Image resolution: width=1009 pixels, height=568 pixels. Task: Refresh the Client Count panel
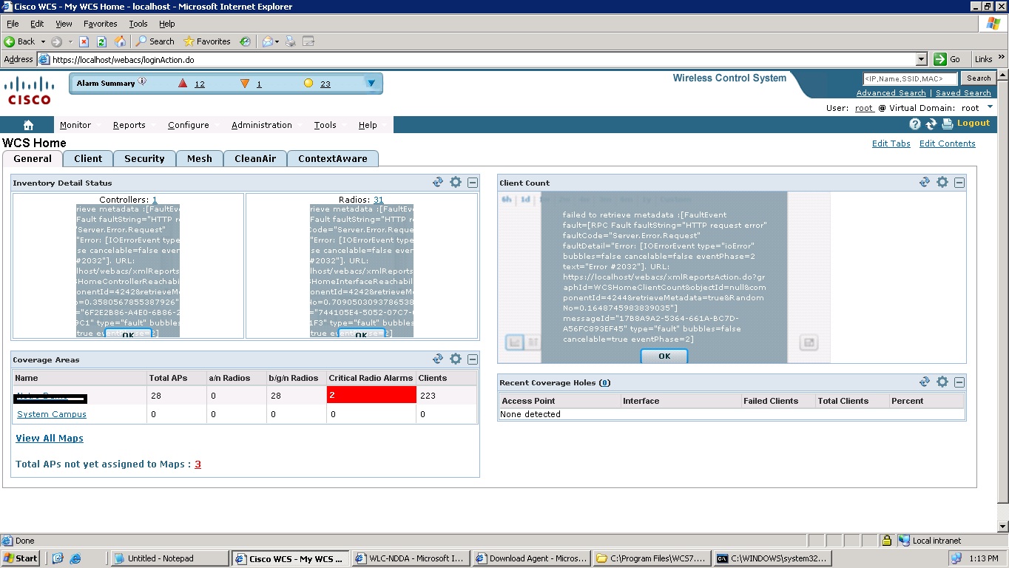925,182
